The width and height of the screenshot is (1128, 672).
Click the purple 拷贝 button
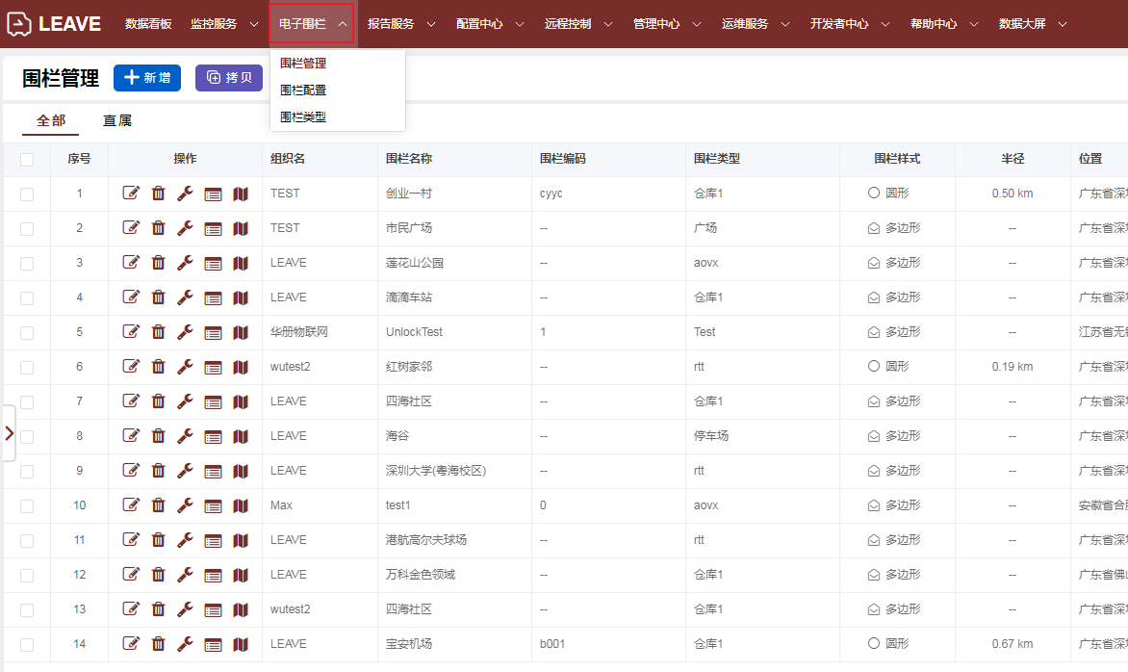[x=229, y=78]
